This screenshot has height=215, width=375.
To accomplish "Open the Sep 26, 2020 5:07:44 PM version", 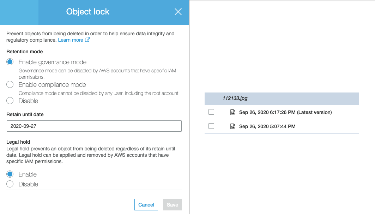I will click(267, 126).
